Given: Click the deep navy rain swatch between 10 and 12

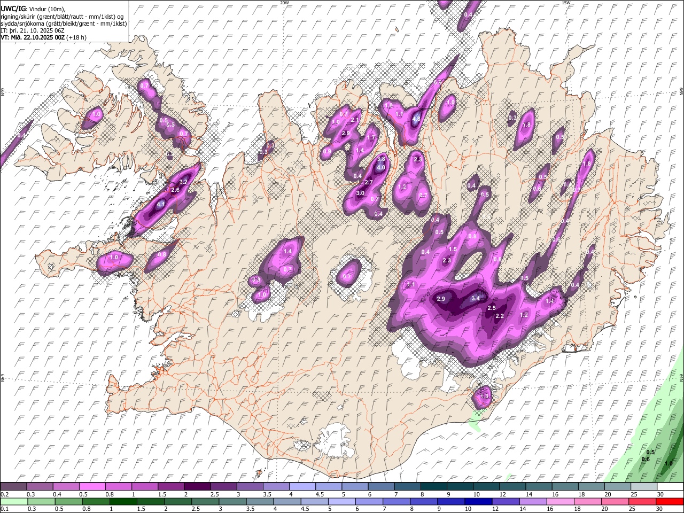Looking at the screenshot, I should pyautogui.click(x=478, y=501).
